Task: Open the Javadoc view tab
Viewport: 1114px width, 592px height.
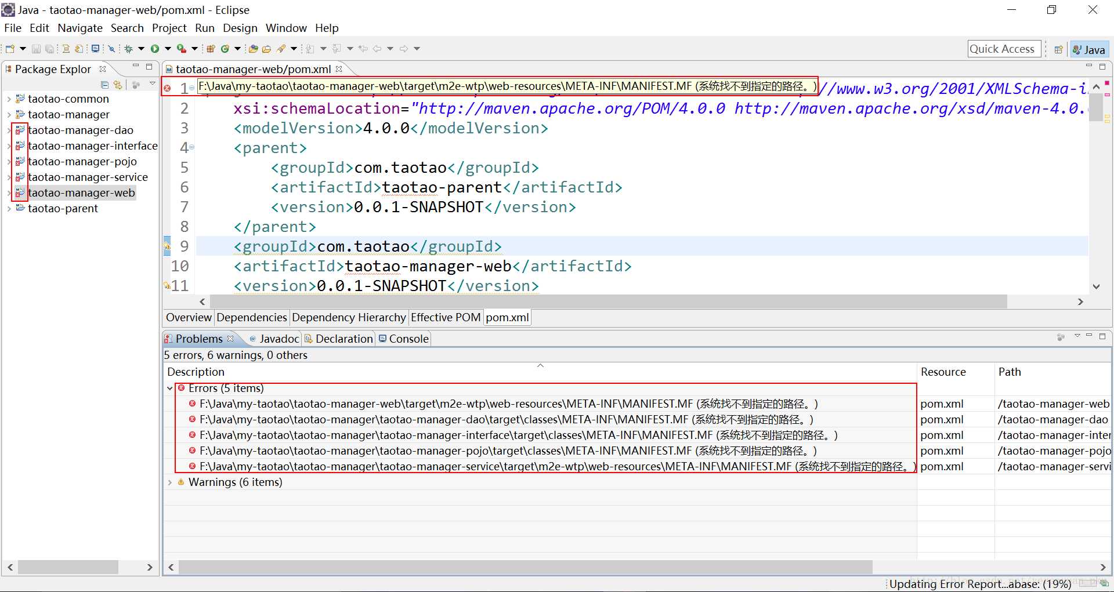Action: [x=274, y=339]
